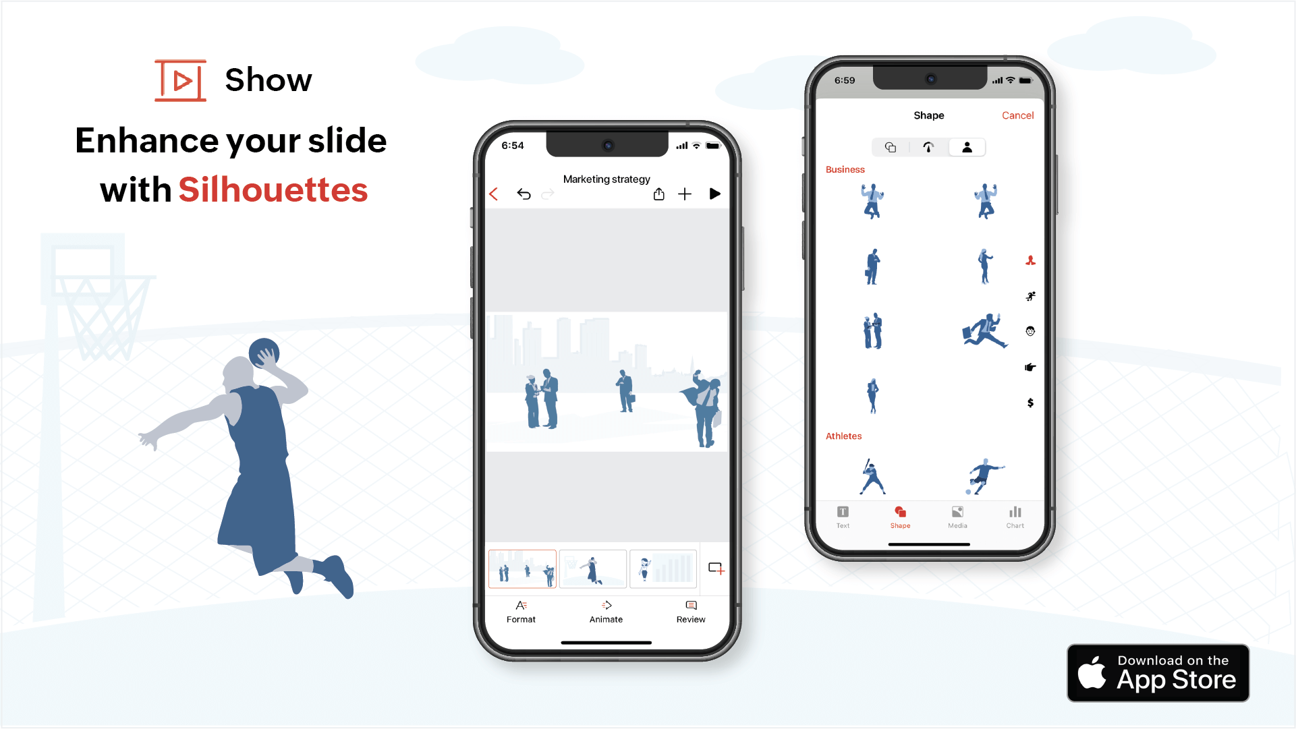Image resolution: width=1296 pixels, height=729 pixels.
Task: Click the back chevron arrow
Action: (494, 194)
